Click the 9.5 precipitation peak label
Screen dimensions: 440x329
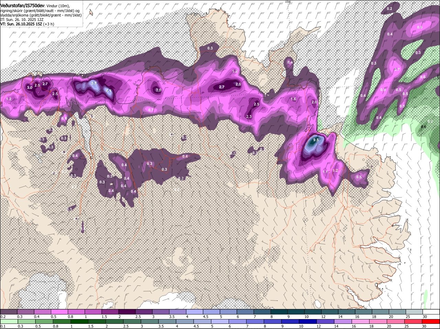[x=316, y=140]
